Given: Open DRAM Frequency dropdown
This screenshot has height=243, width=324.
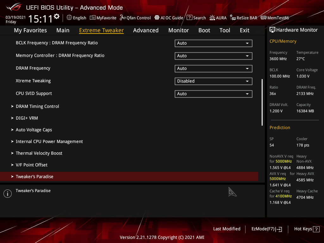Looking at the screenshot, I should click(214, 68).
